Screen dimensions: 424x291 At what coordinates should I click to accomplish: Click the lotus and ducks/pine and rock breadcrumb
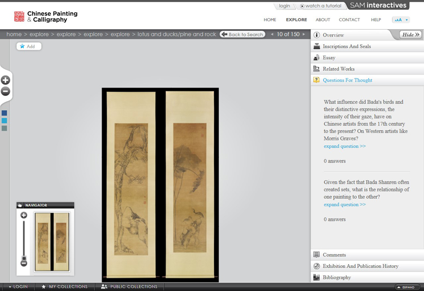pos(176,34)
